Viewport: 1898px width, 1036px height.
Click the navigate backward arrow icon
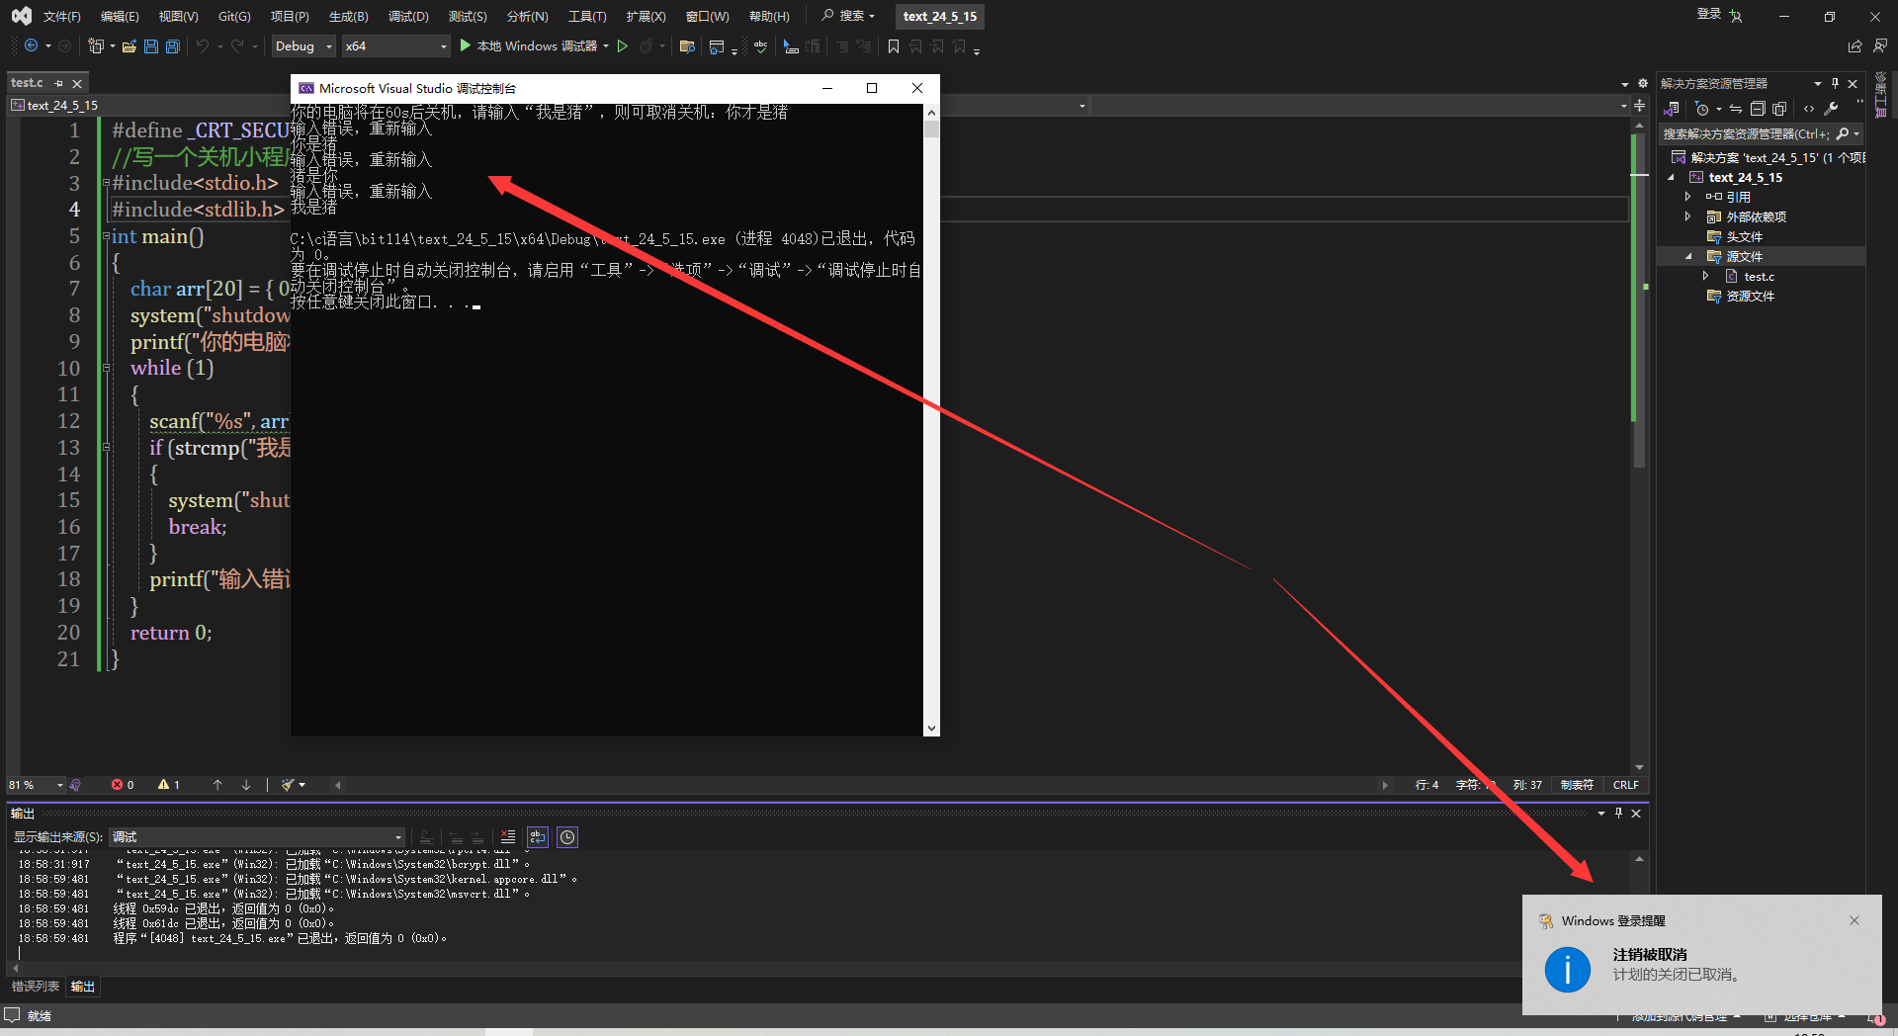(31, 45)
